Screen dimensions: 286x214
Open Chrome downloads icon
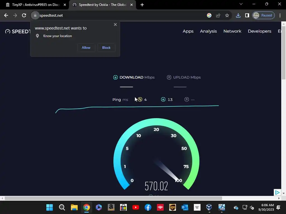click(238, 16)
